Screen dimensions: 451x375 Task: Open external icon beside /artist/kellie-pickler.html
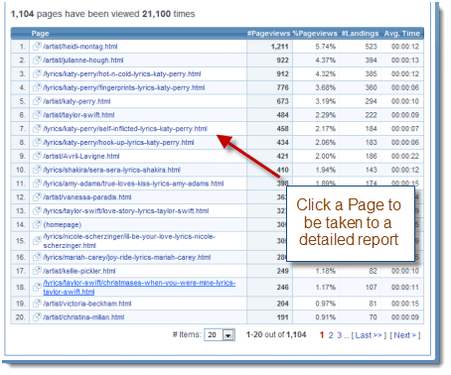[x=37, y=271]
